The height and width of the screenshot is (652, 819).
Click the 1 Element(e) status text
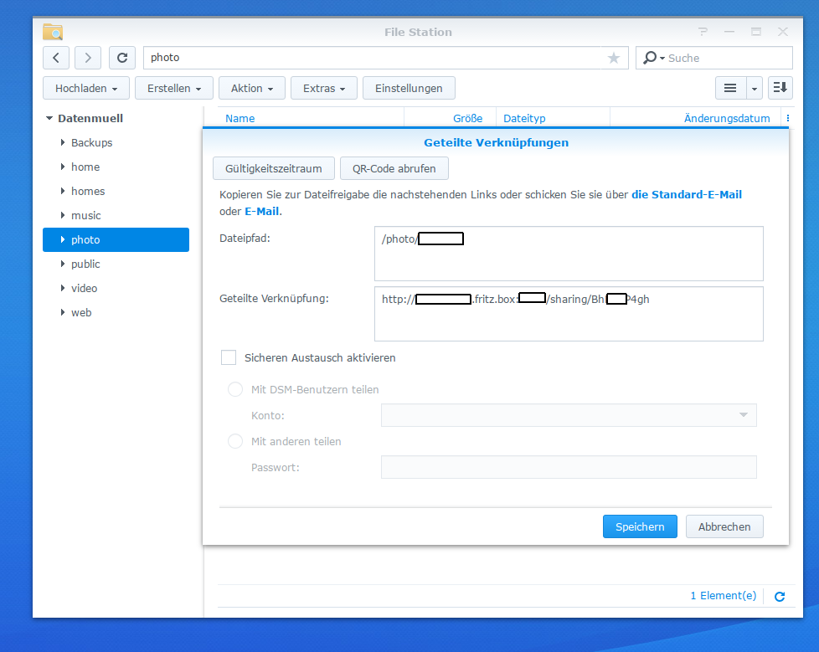click(x=724, y=596)
